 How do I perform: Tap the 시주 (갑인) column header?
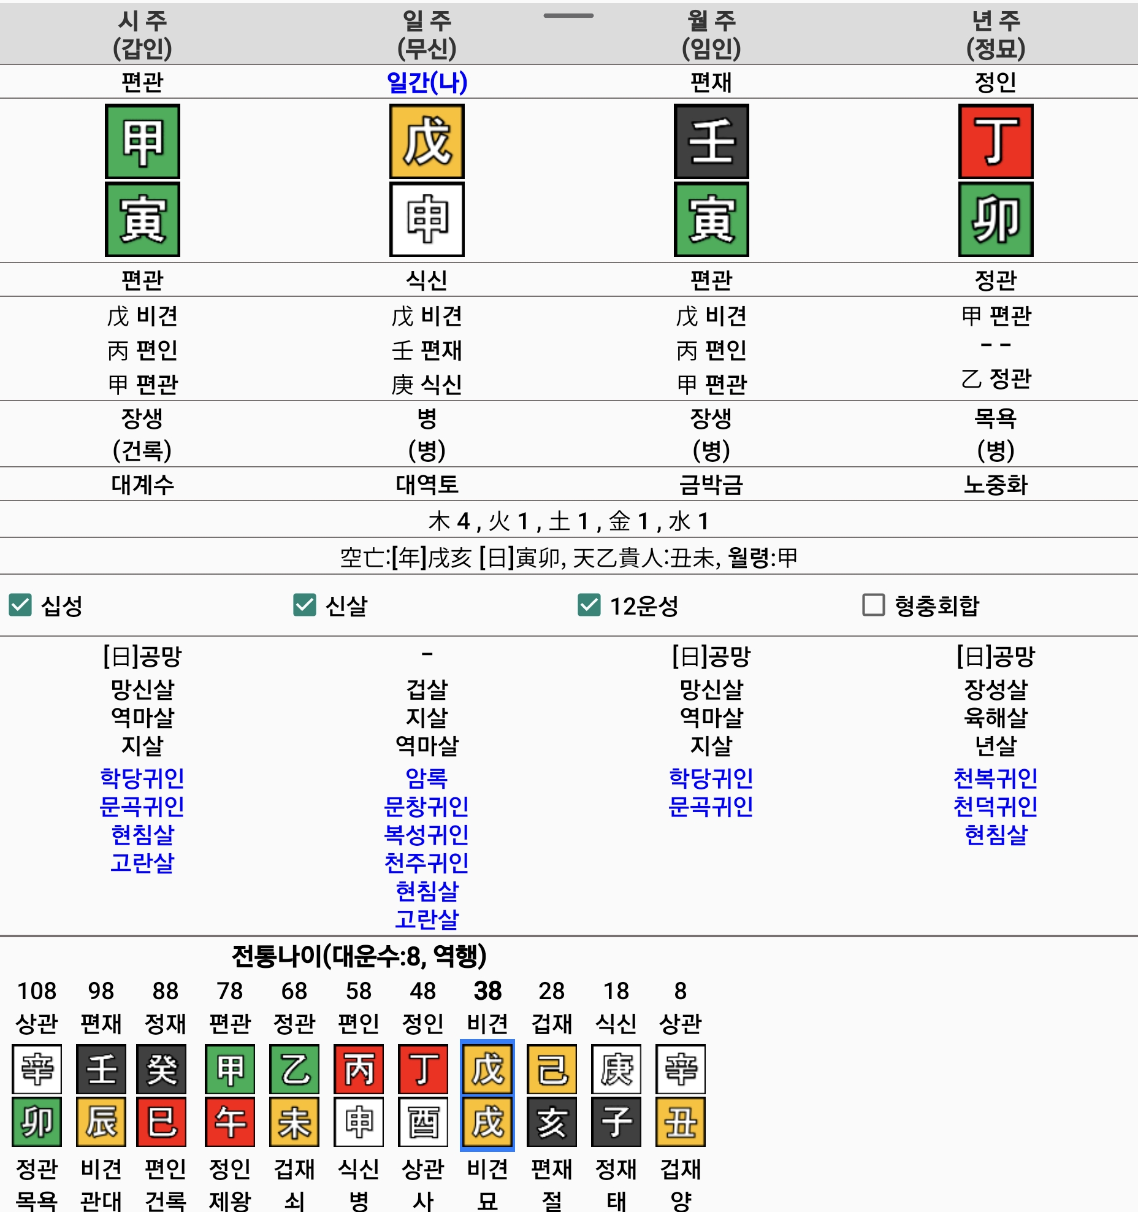coord(142,34)
